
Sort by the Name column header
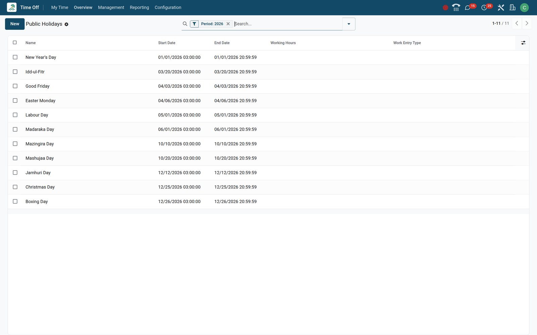[x=31, y=43]
